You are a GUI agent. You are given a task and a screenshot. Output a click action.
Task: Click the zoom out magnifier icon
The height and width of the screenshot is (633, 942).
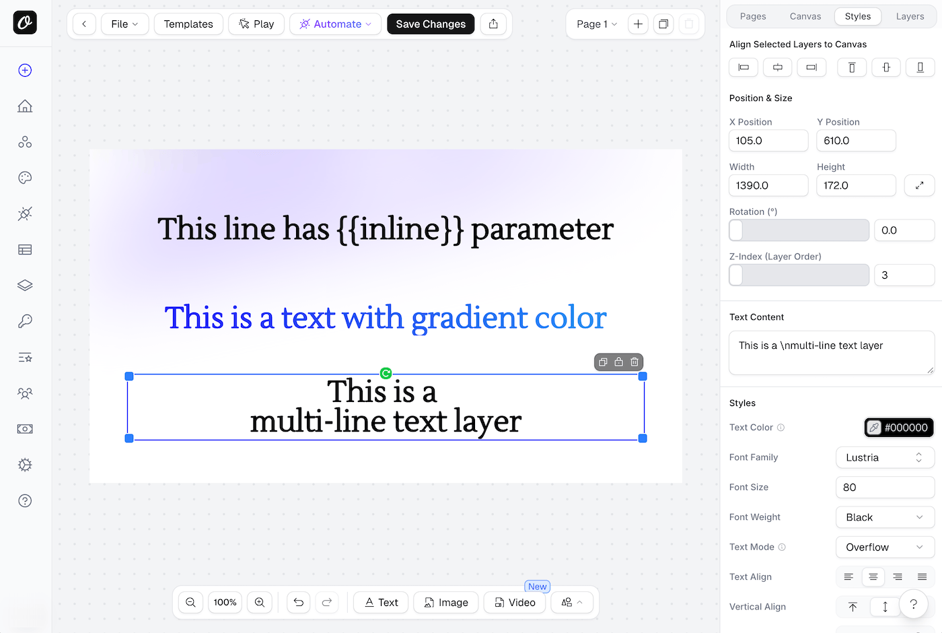(191, 602)
